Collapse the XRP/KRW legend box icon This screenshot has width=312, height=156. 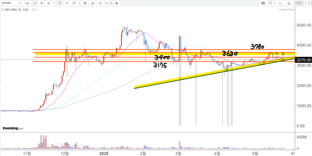pyautogui.click(x=3, y=10)
